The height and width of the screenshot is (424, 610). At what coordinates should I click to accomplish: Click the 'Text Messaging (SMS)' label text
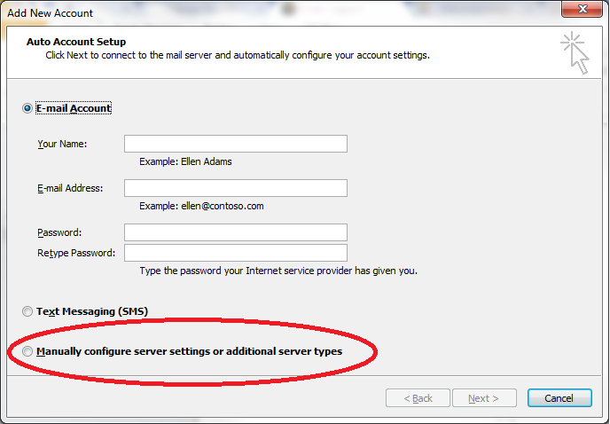(x=92, y=311)
